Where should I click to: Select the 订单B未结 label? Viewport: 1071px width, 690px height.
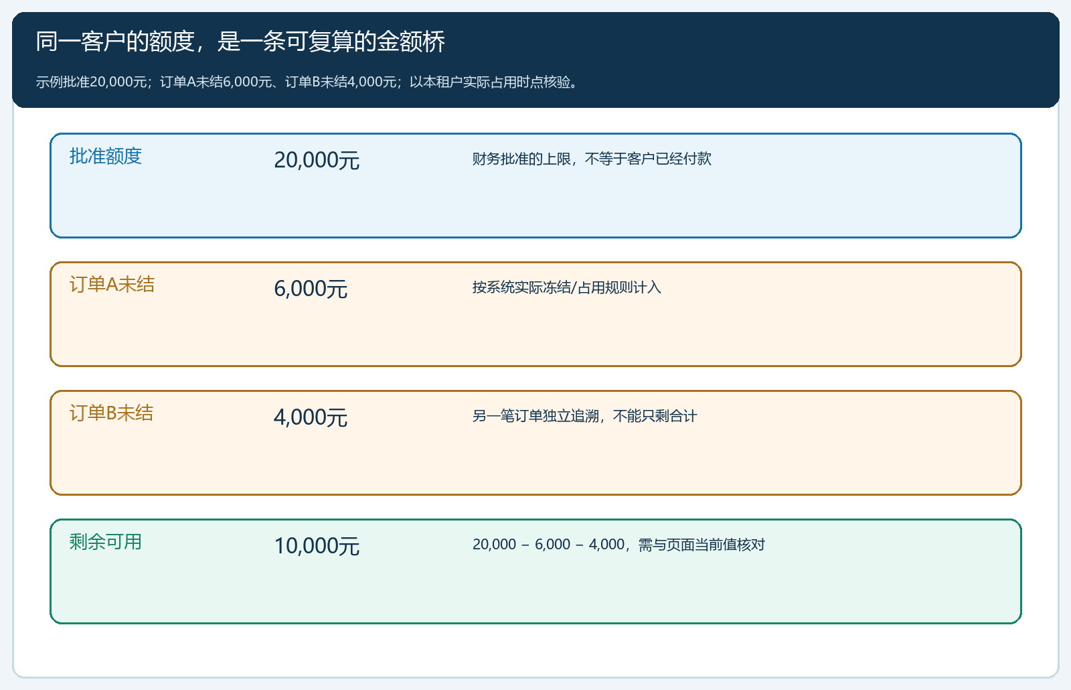[111, 413]
